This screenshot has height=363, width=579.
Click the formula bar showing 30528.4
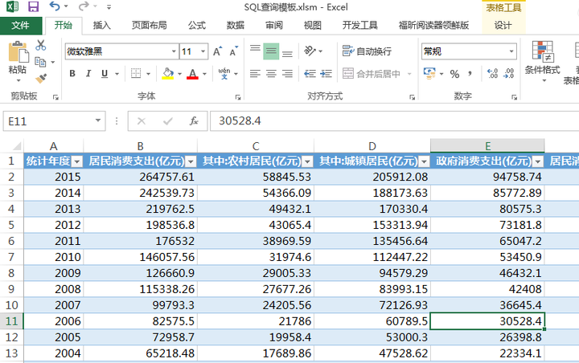(x=394, y=121)
